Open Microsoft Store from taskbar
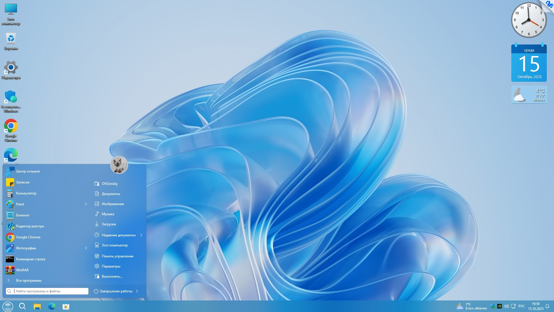The height and width of the screenshot is (312, 554). click(x=66, y=306)
